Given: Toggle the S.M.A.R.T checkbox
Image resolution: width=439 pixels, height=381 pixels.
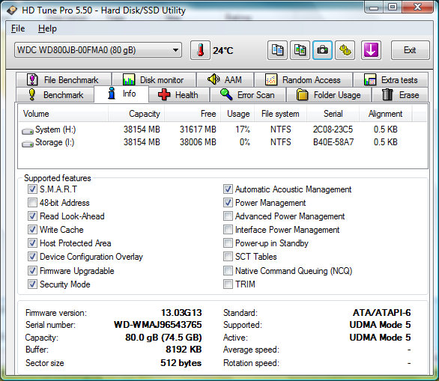Looking at the screenshot, I should coord(32,189).
